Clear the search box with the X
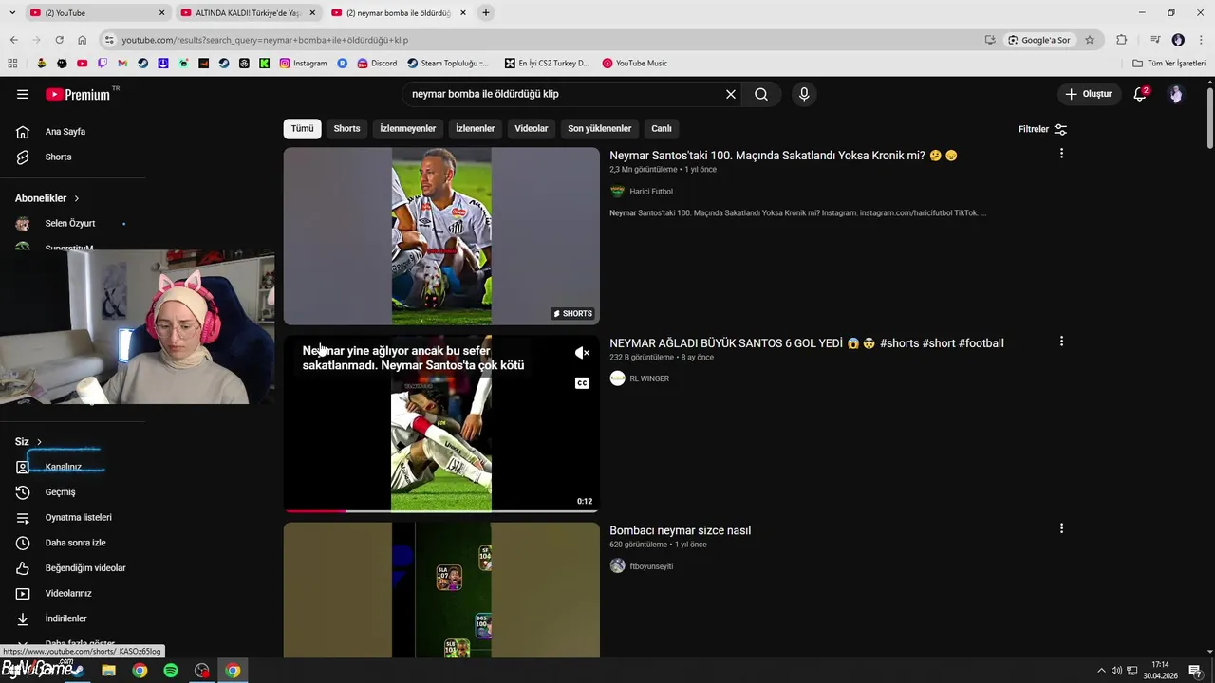This screenshot has height=683, width=1215. (x=731, y=94)
